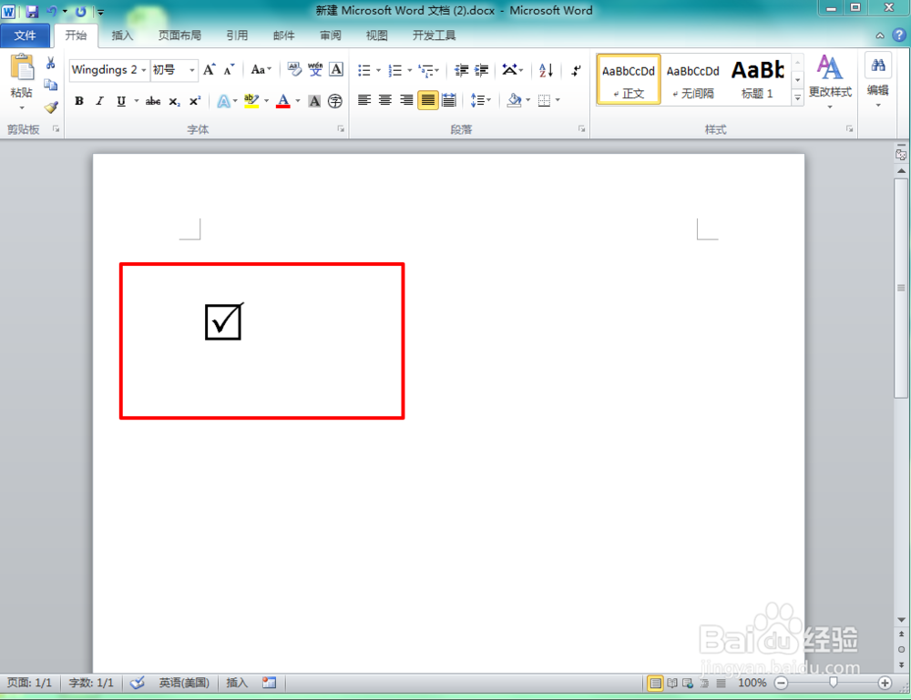
Task: Open the Change Case Aa dropdown
Action: (261, 70)
